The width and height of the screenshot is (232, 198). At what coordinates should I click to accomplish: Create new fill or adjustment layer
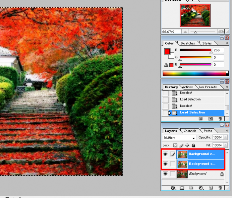point(201,188)
